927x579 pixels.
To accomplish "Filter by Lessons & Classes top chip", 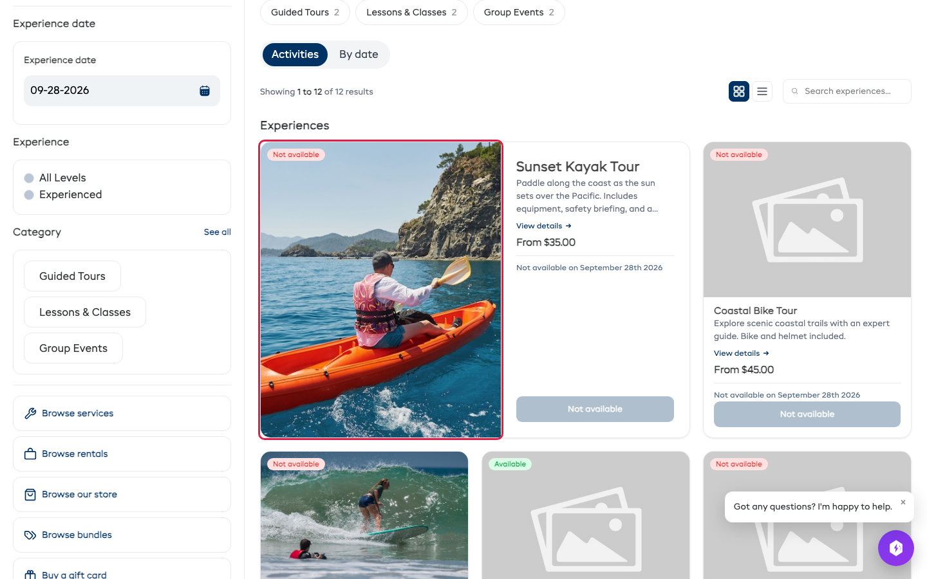I will 411,12.
